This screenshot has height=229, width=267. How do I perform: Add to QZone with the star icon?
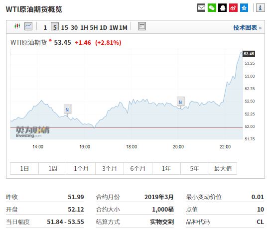[x=244, y=8]
